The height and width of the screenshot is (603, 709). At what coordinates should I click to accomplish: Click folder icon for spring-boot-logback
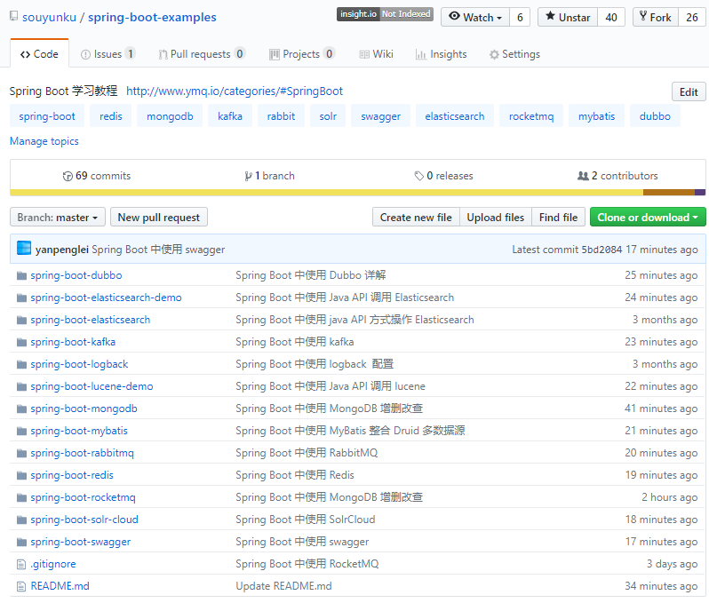(x=21, y=364)
